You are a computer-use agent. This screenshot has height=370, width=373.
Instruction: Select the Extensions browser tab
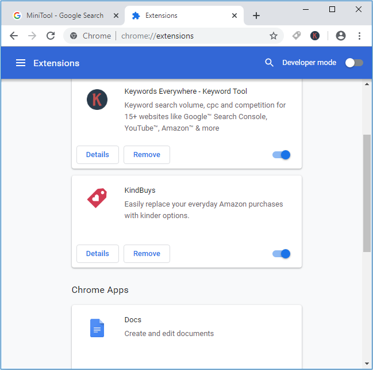coord(184,16)
